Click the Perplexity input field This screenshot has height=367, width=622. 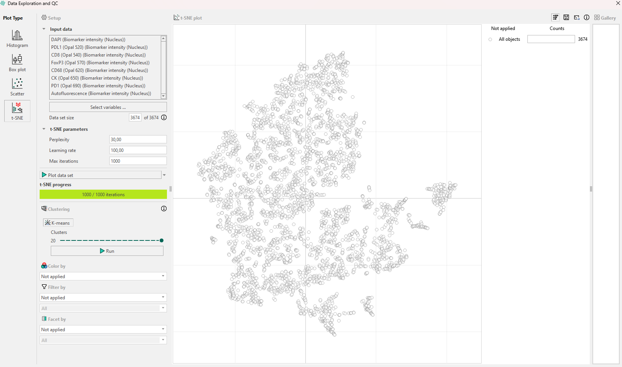pyautogui.click(x=138, y=139)
